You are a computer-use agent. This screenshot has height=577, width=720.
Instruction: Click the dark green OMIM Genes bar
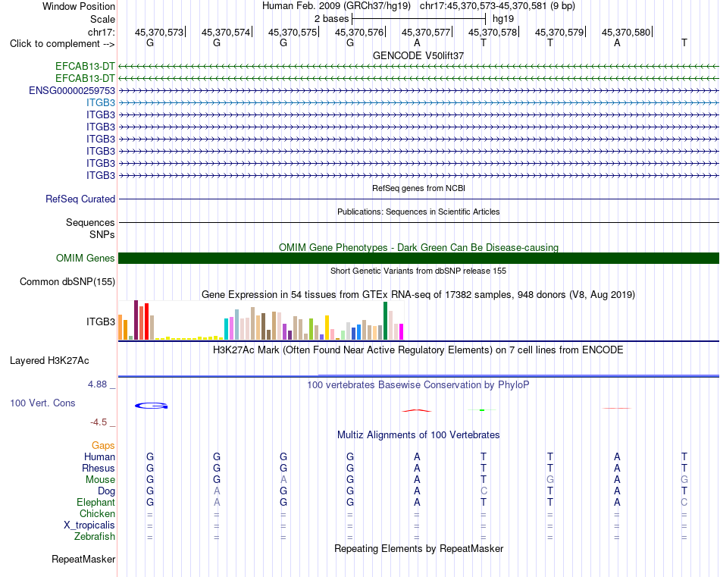[x=418, y=259]
